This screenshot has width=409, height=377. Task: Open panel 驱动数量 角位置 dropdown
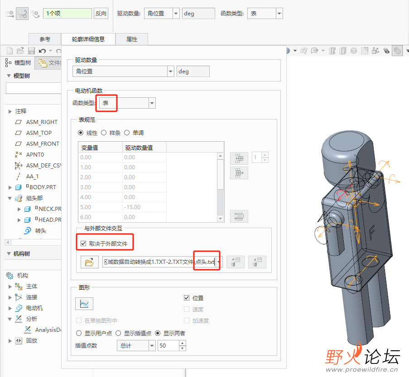pyautogui.click(x=170, y=72)
